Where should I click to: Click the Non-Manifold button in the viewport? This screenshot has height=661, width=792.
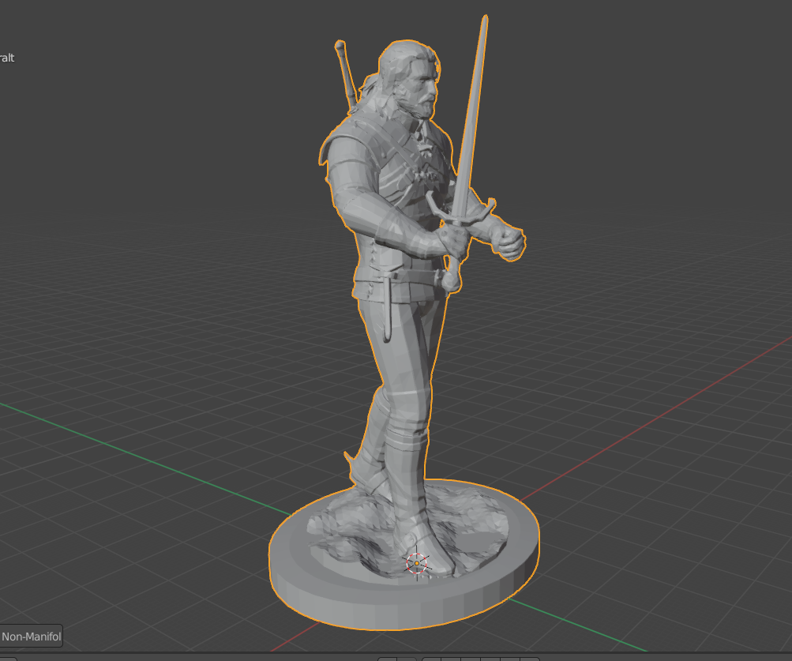[31, 637]
